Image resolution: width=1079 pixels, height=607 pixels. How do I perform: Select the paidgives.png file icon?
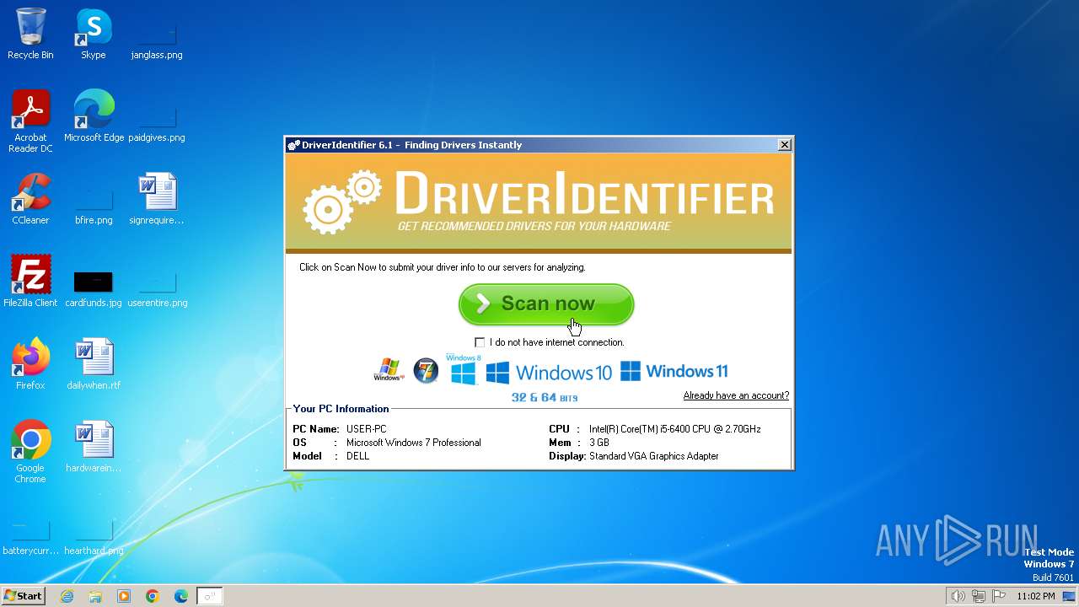[157, 116]
